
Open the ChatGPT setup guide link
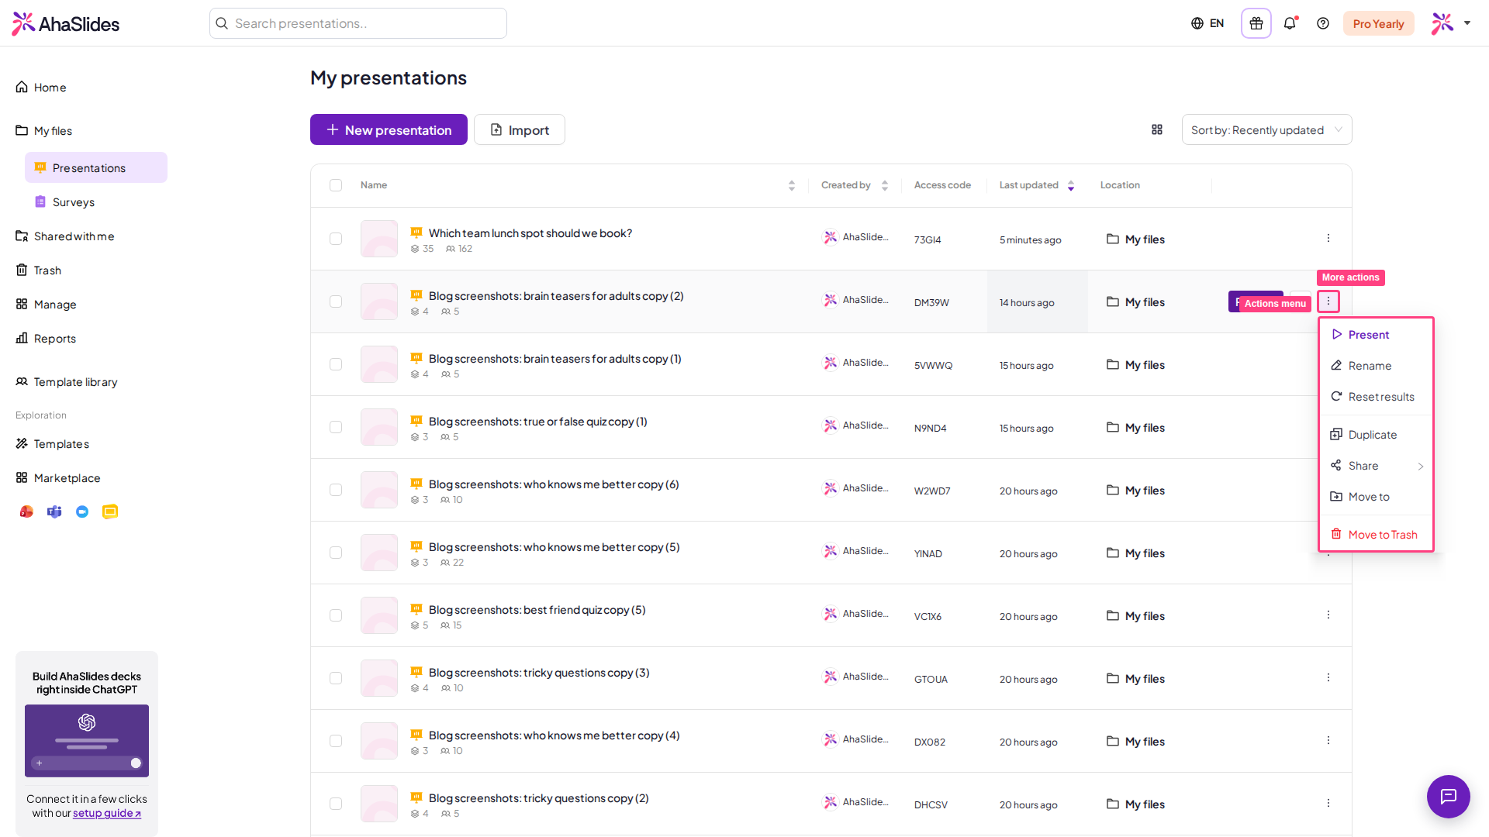pos(107,813)
